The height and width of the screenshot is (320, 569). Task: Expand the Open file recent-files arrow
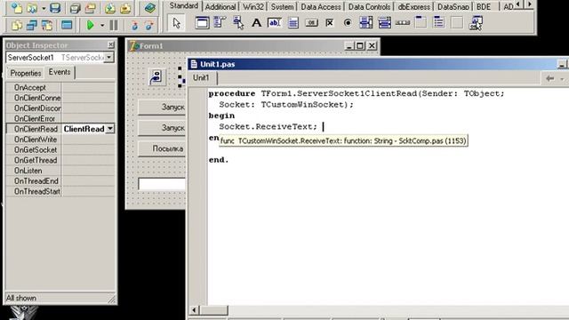pos(44,8)
